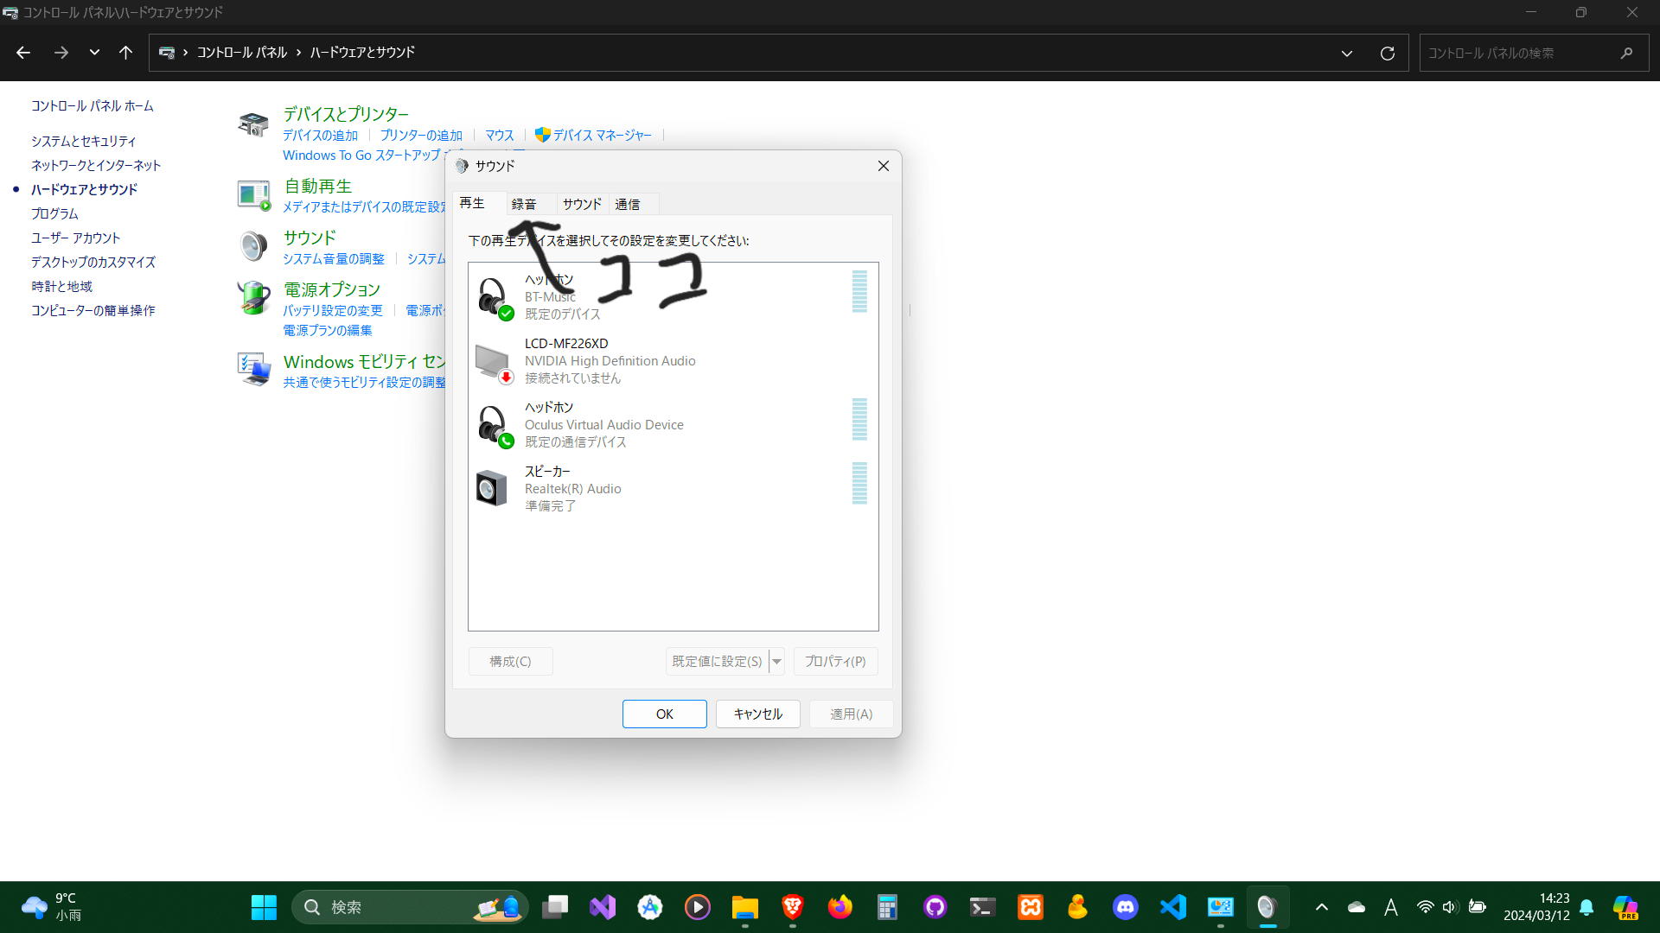Refresh the Control Panel address bar
Image resolution: width=1660 pixels, height=933 pixels.
click(1387, 54)
